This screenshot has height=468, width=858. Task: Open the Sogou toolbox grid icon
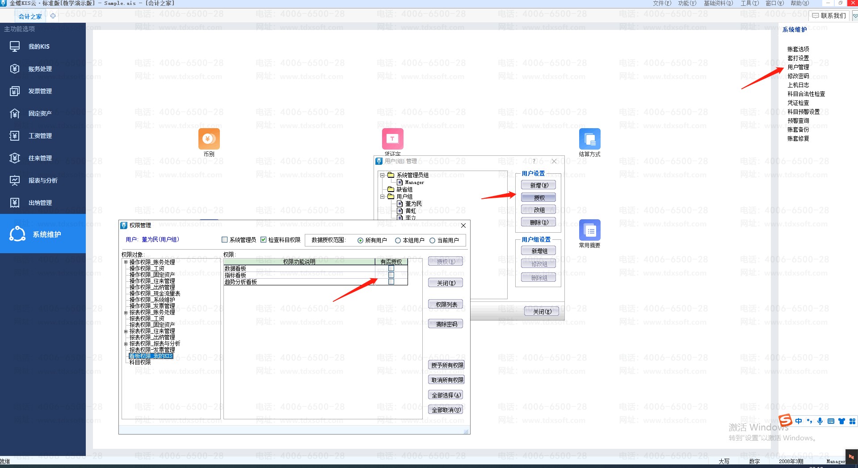[x=852, y=421]
